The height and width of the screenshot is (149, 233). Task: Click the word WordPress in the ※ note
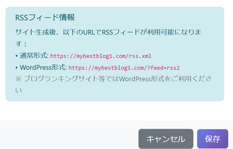(x=135, y=79)
